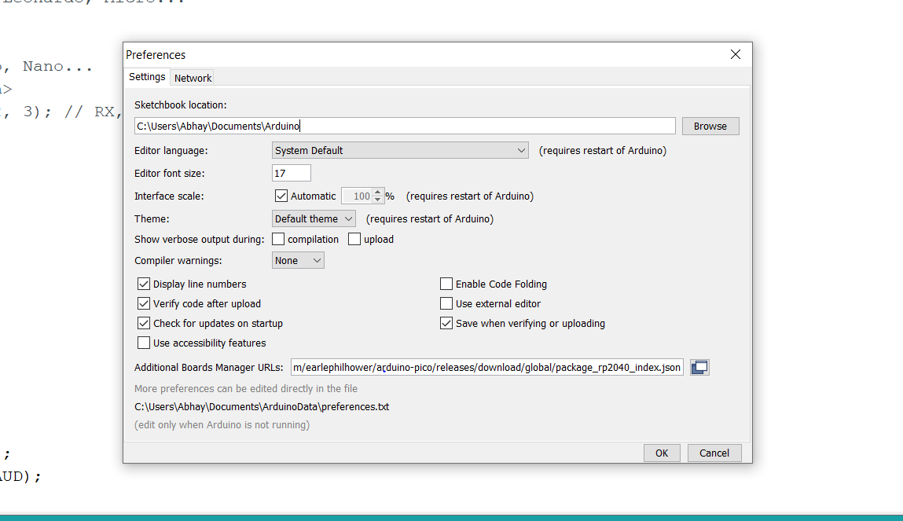Enable verbose output during compilation
This screenshot has height=521, width=903.
(x=278, y=239)
